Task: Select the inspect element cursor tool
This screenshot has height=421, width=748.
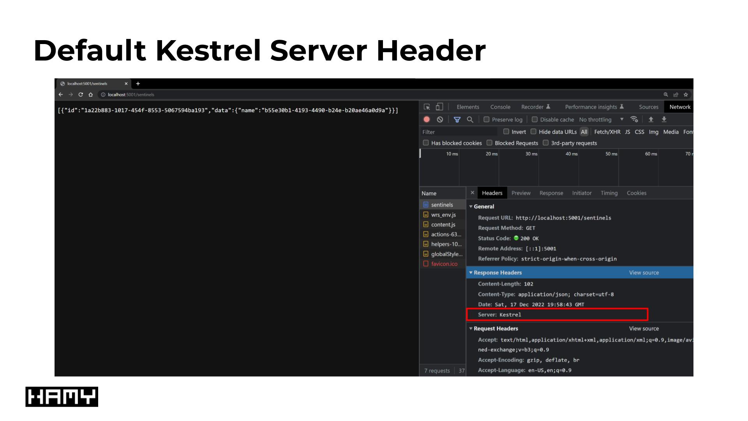Action: [x=427, y=106]
